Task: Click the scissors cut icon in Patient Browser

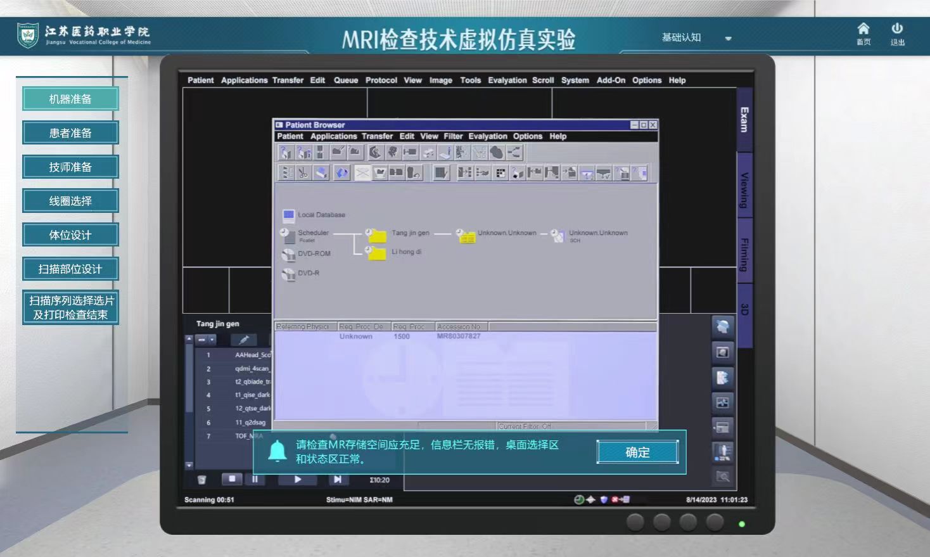Action: [303, 172]
